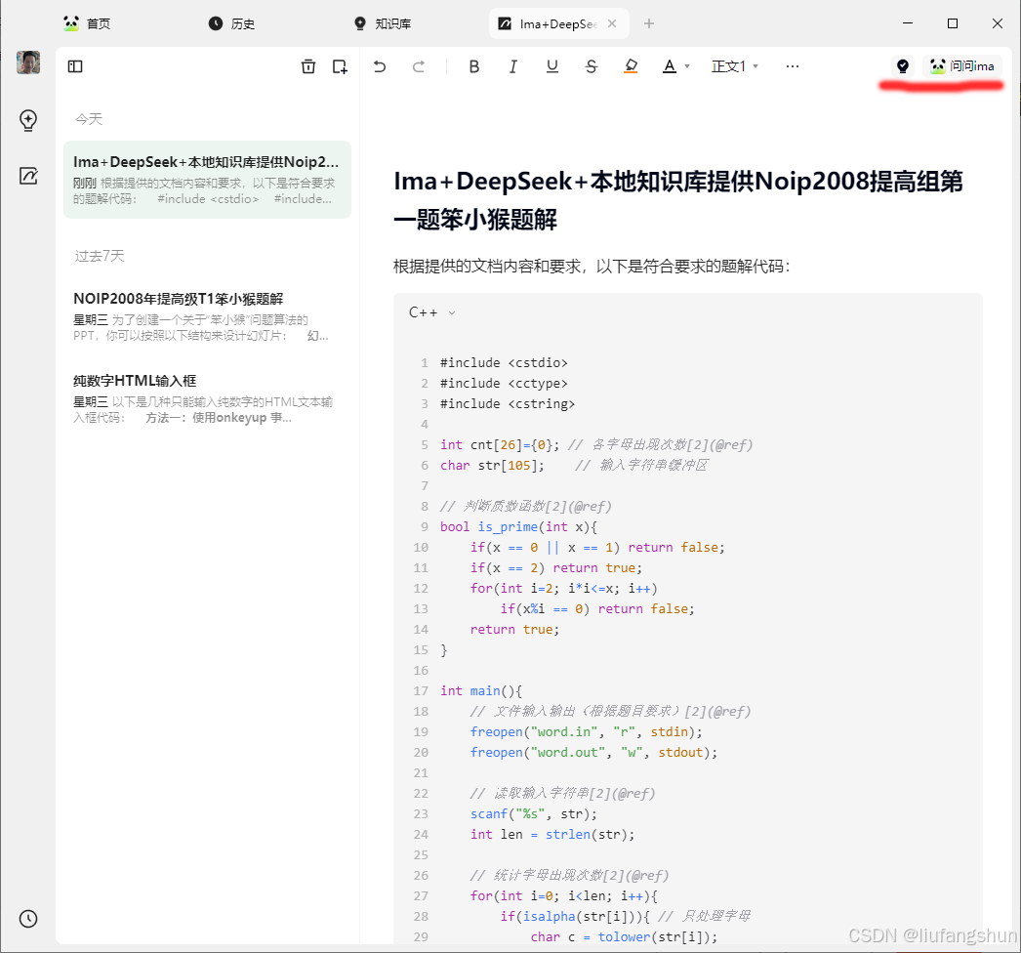1021x953 pixels.
Task: Add a new tab with plus button
Action: click(x=648, y=24)
